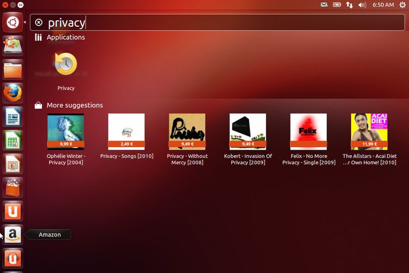Viewport: 409px width, 273px height.
Task: Open LibreOffice Impress presentation icon
Action: 13,164
